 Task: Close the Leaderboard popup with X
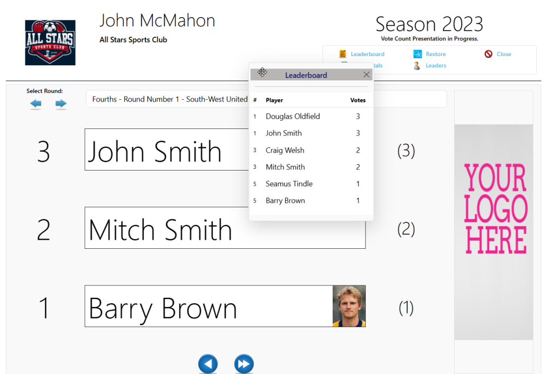coord(367,74)
